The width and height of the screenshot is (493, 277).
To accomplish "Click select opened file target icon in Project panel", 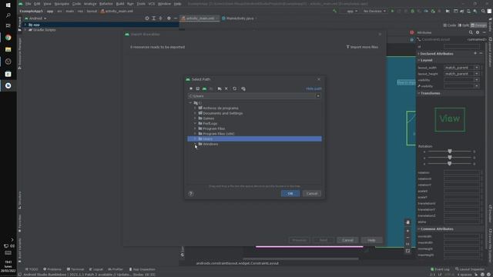I will 147,18.
